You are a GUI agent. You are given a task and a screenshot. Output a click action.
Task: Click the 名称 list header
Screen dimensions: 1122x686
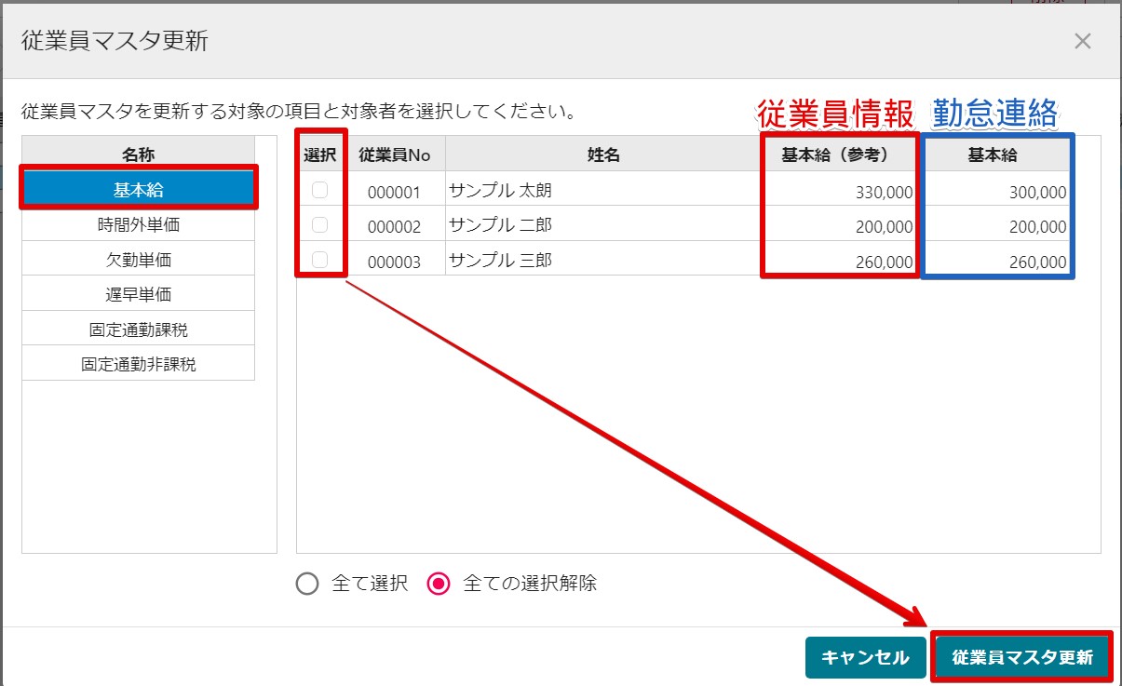139,155
